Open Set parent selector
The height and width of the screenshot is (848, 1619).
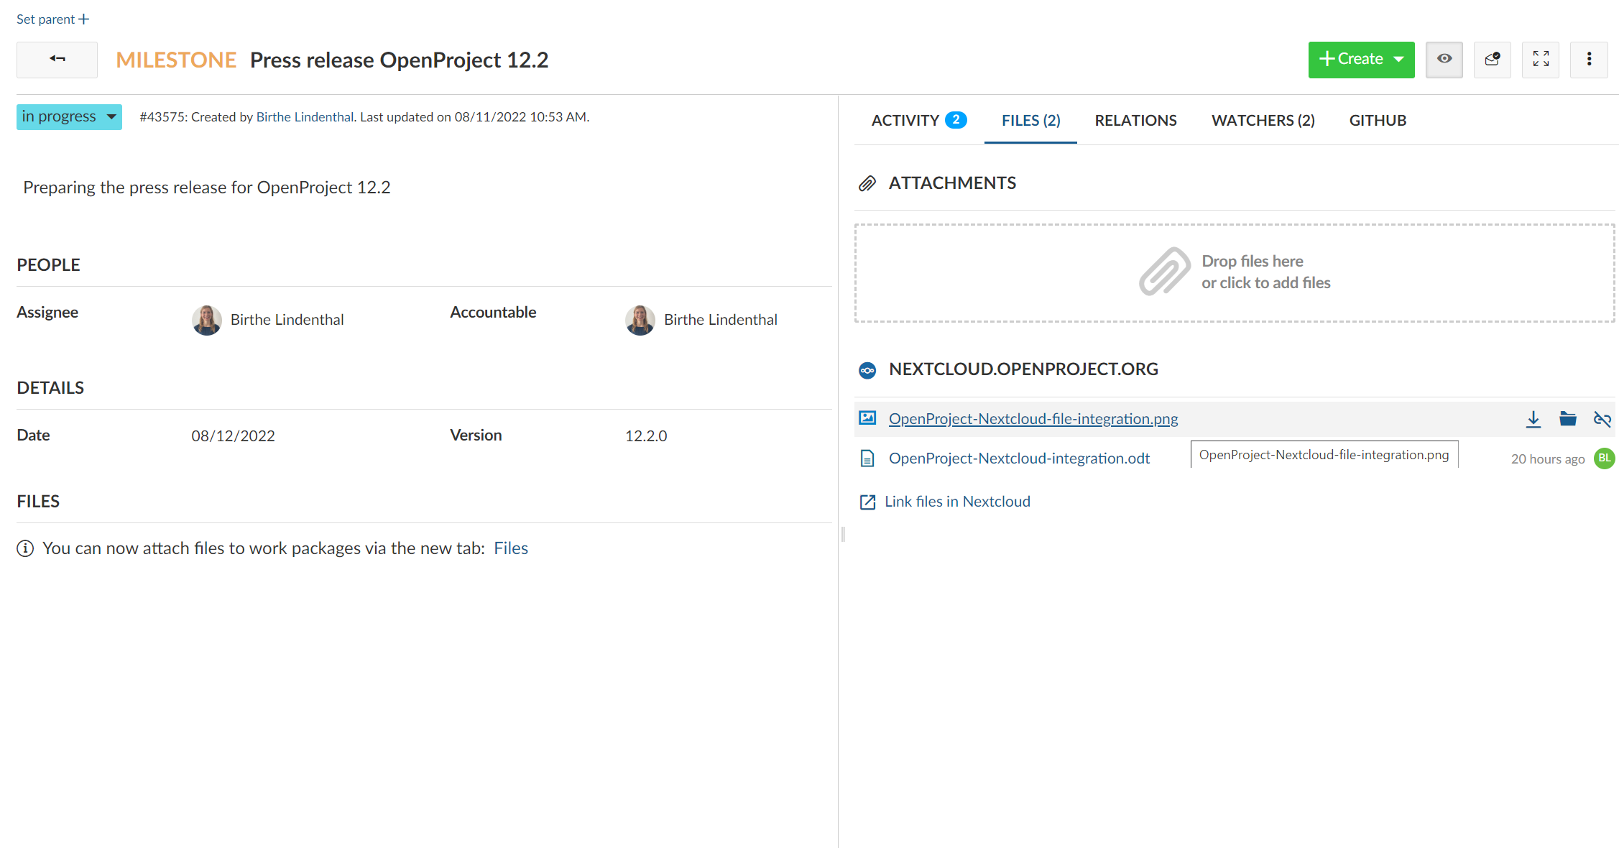(52, 19)
